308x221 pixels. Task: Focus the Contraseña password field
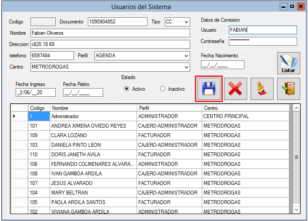click(262, 41)
